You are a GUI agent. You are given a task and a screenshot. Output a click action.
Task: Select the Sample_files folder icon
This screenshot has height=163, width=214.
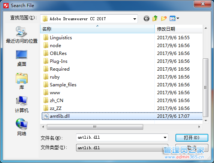[46, 85]
